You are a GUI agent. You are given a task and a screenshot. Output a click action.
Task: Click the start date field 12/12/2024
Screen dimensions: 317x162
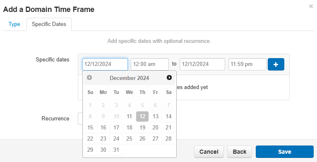(x=105, y=64)
